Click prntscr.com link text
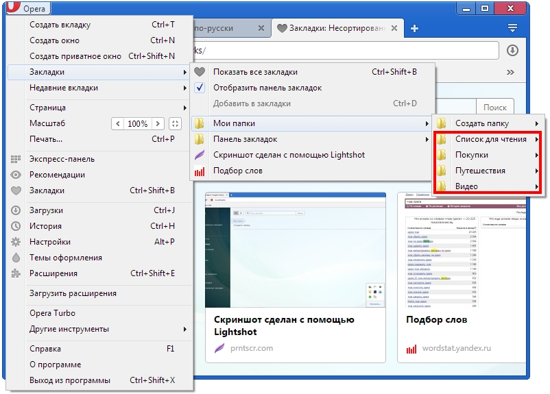 252,348
